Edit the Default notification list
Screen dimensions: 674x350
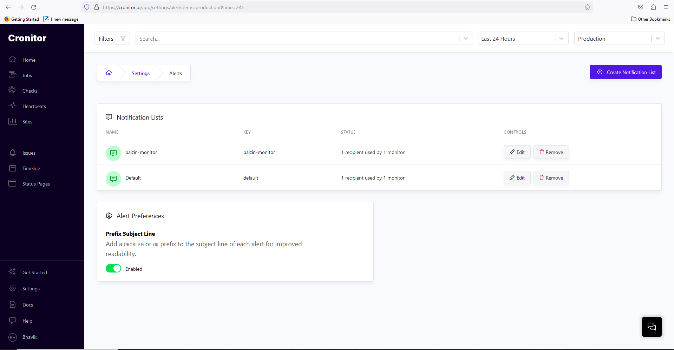pyautogui.click(x=517, y=177)
